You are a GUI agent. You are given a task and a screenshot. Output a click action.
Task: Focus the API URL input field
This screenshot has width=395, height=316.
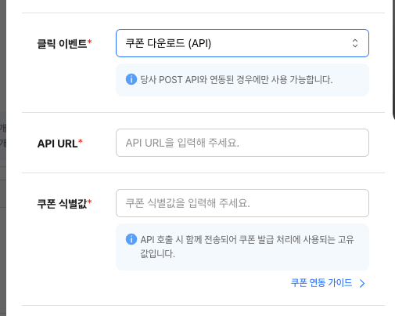[242, 143]
